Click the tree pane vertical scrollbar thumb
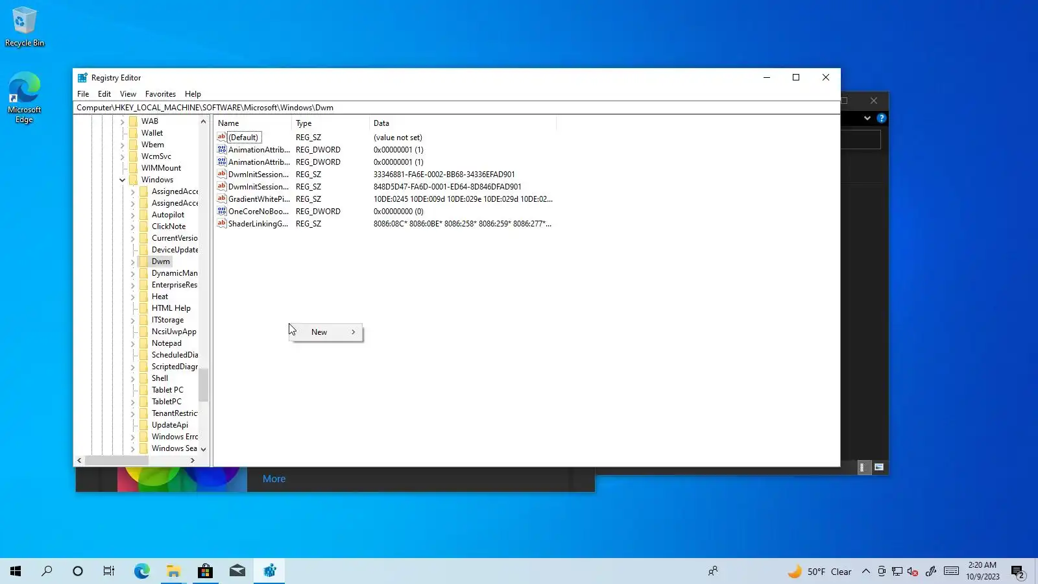Viewport: 1038px width, 584px height. point(203,385)
